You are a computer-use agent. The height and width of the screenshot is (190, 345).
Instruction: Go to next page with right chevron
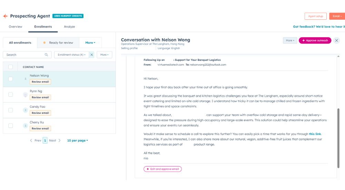point(59,141)
